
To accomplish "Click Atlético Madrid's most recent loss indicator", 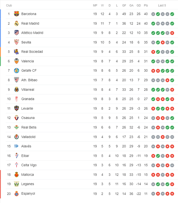I will pos(172,33).
